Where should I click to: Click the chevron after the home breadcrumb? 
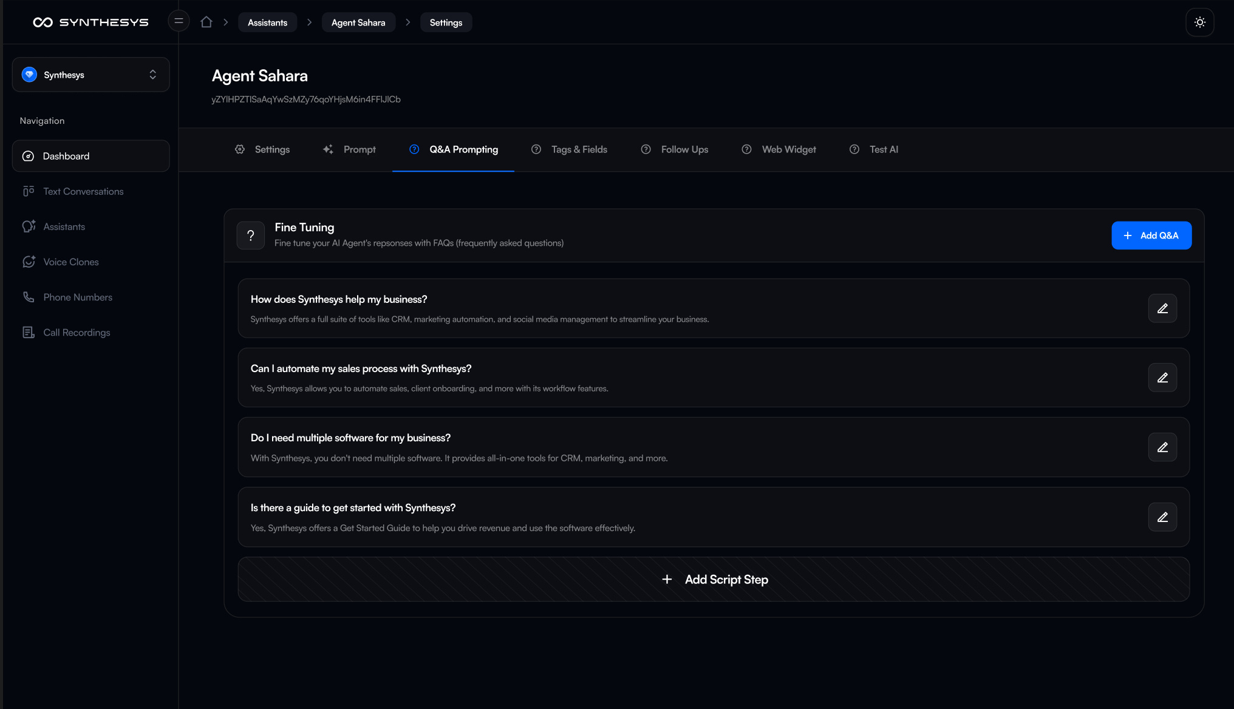[x=226, y=22]
